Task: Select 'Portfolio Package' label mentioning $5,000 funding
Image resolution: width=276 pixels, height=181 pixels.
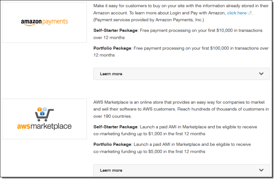Action: (x=112, y=145)
